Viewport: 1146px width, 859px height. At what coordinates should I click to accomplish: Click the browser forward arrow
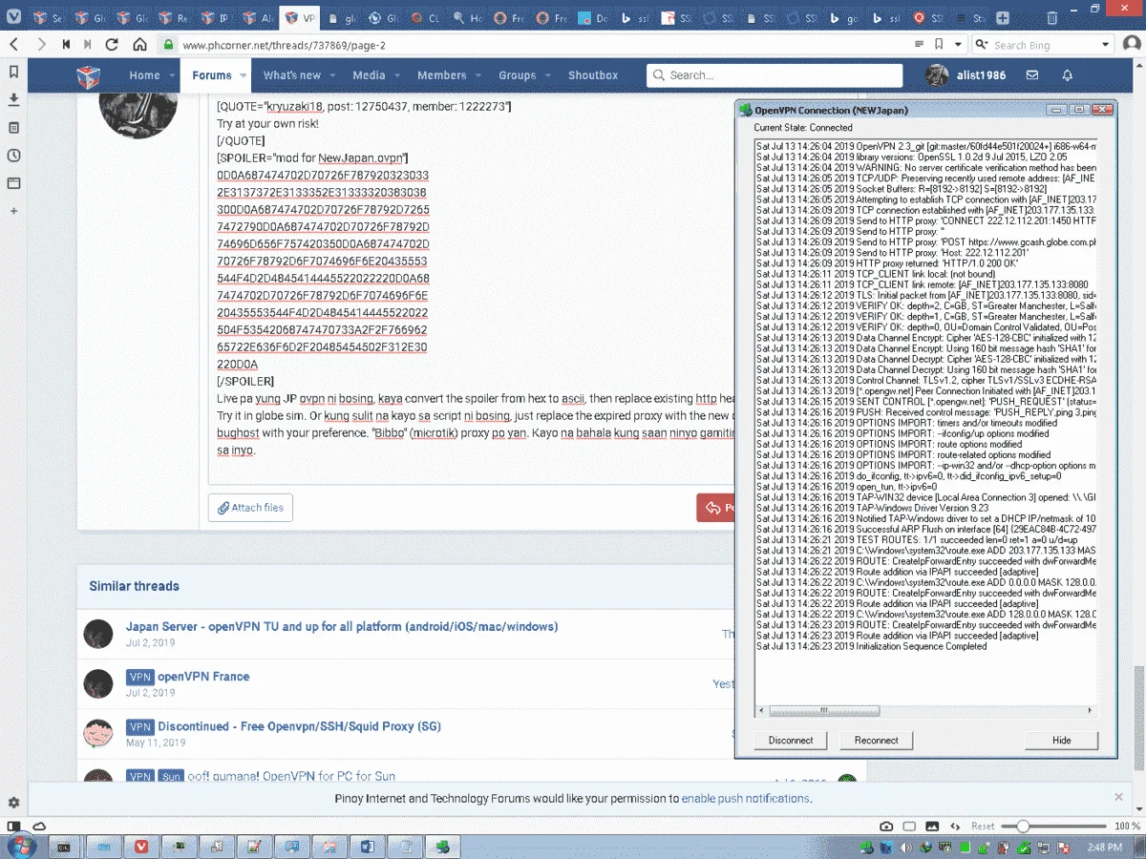[x=41, y=44]
